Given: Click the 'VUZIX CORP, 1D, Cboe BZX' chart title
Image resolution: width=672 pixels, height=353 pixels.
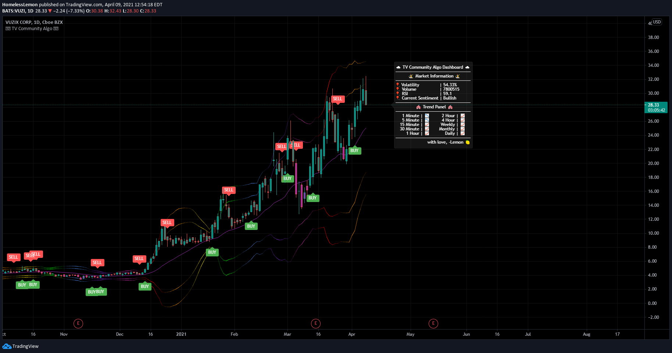Looking at the screenshot, I should [x=34, y=22].
